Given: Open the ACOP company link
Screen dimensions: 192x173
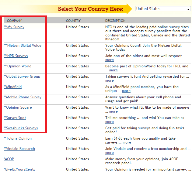Looking at the screenshot, I should tap(9, 159).
